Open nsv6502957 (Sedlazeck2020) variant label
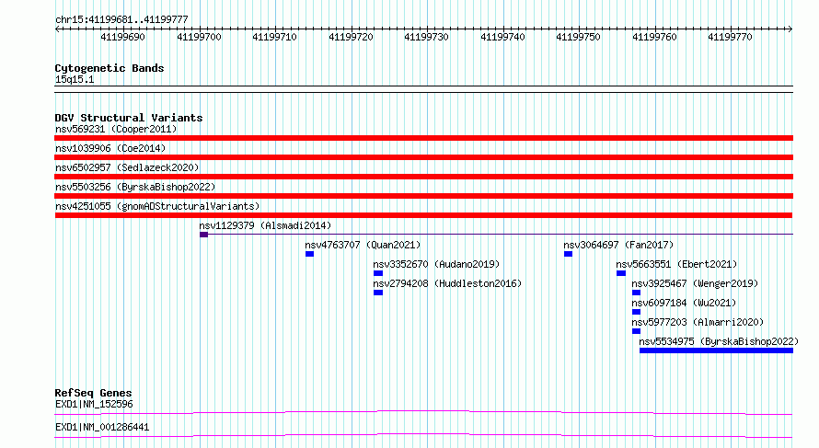This screenshot has width=819, height=448. 127,167
